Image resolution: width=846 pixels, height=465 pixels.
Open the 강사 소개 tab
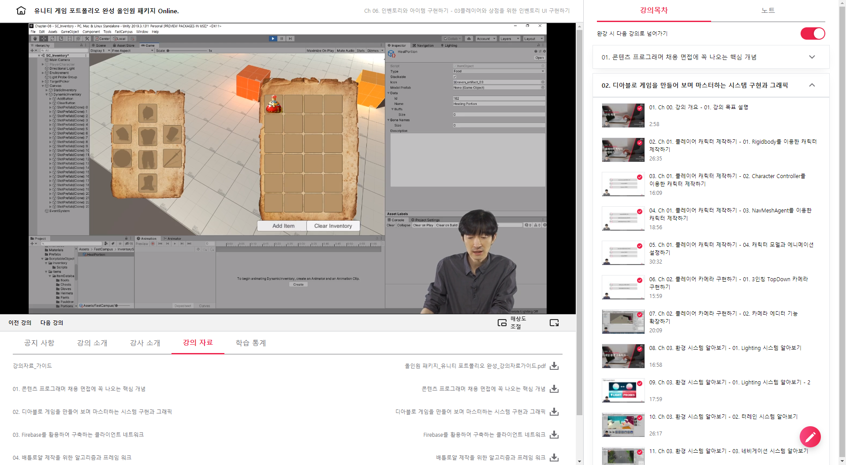[x=145, y=343]
